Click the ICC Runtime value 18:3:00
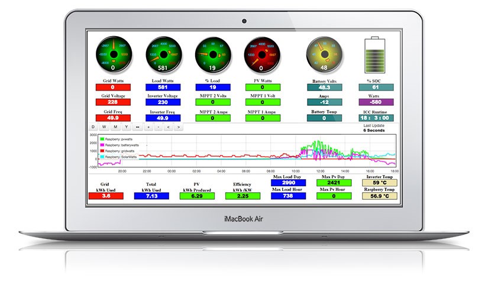This screenshot has width=485, height=301. click(x=376, y=118)
